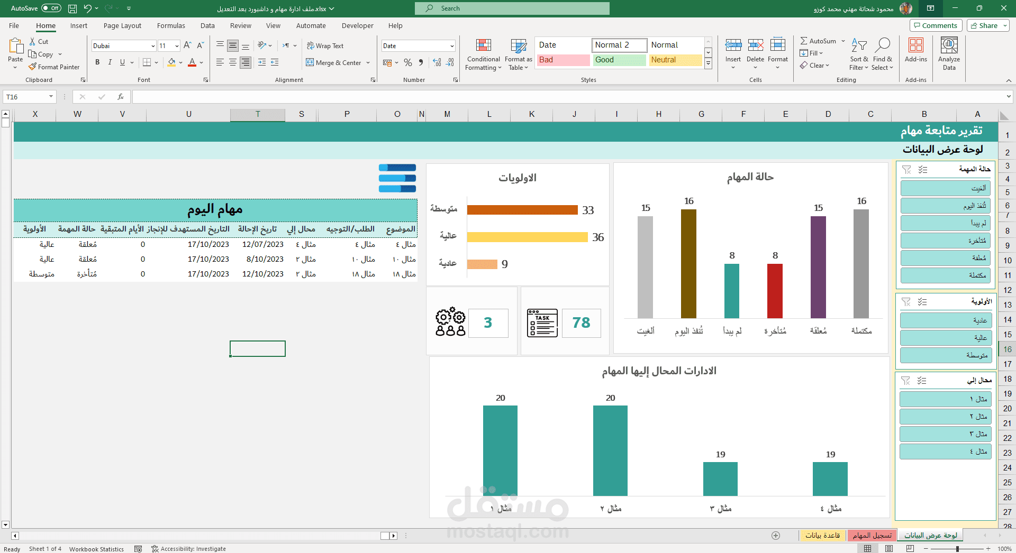Click the Undo arrow icon

tap(88, 8)
